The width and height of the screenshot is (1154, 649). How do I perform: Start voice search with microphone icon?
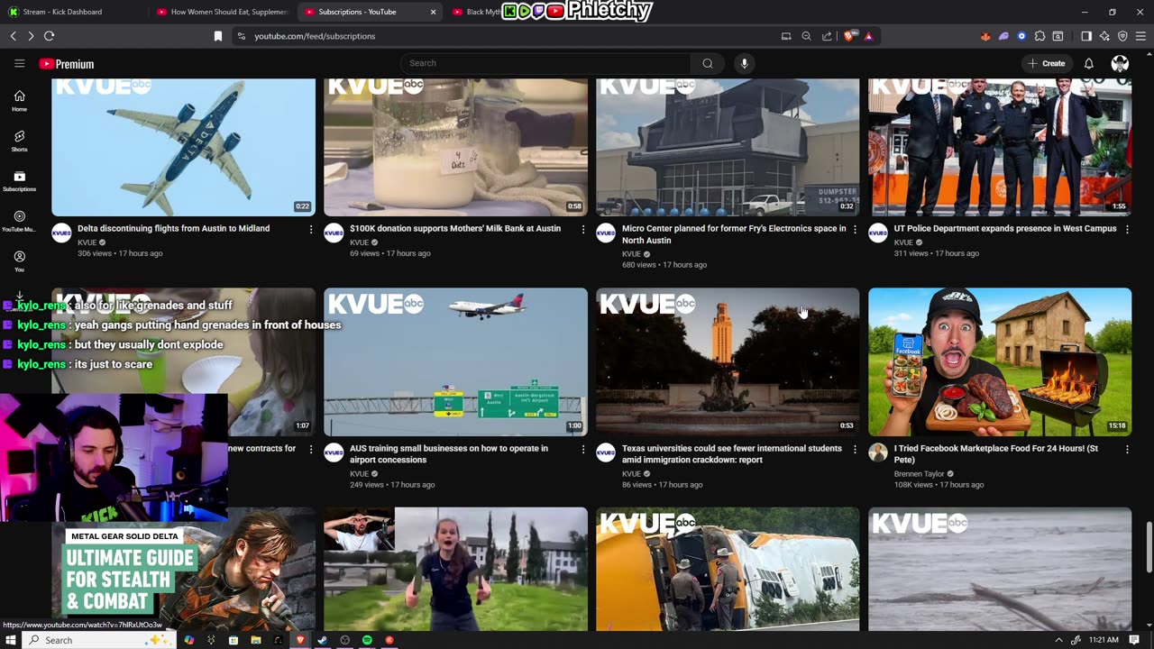coord(744,63)
